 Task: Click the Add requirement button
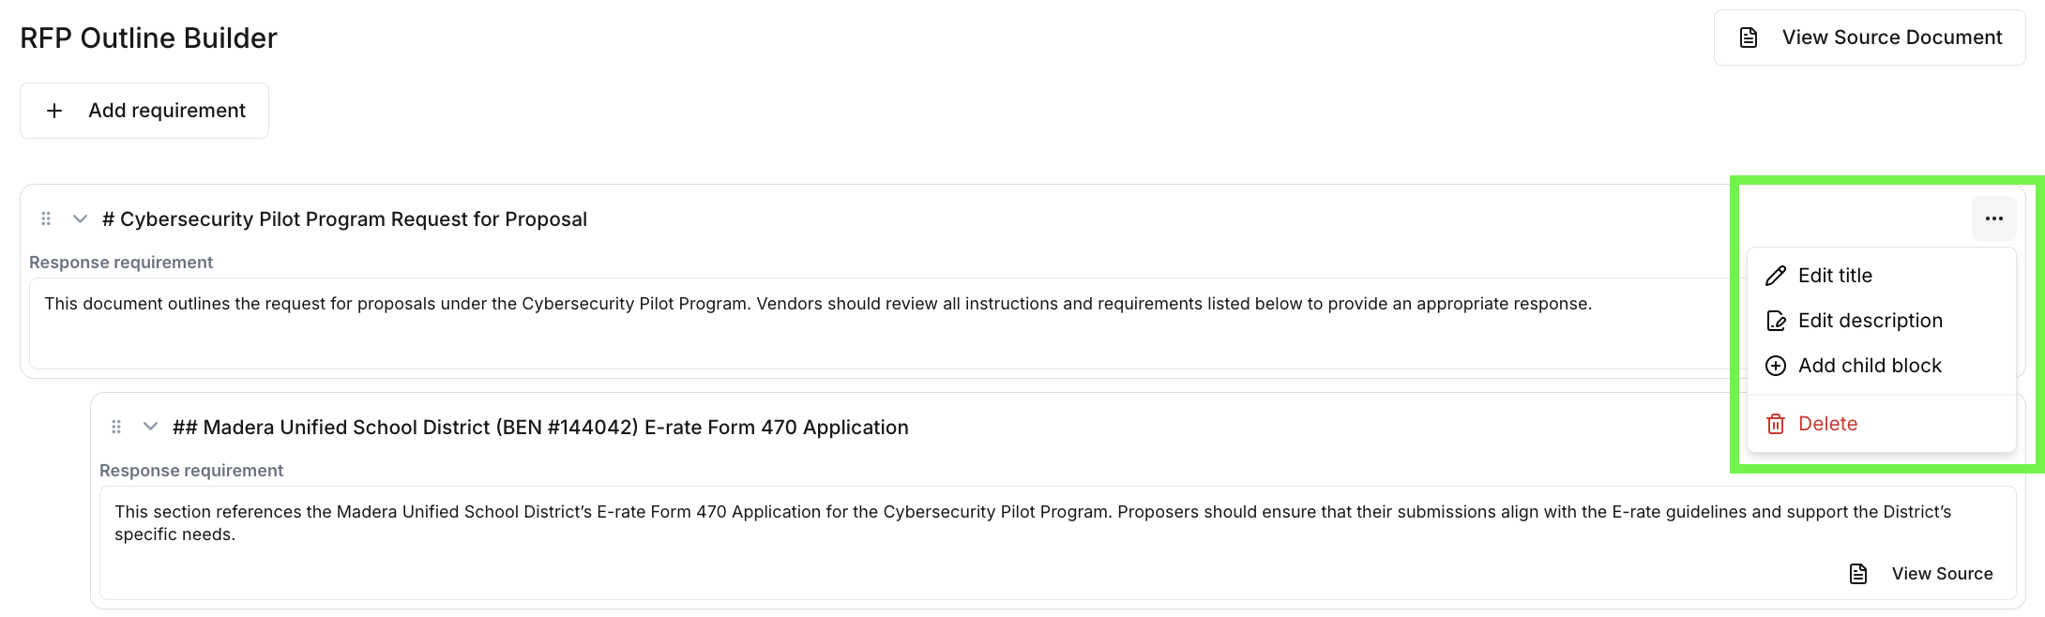(144, 110)
